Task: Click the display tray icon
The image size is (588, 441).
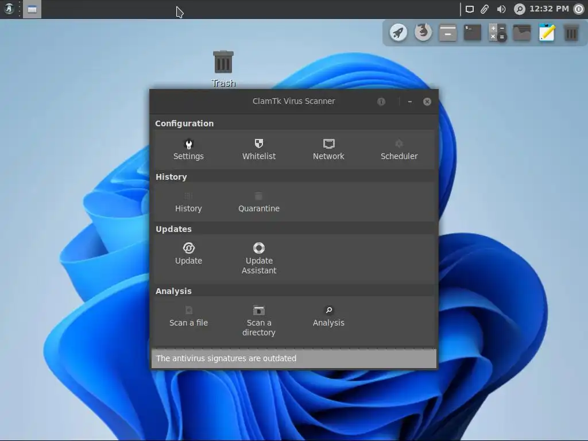Action: click(x=470, y=9)
